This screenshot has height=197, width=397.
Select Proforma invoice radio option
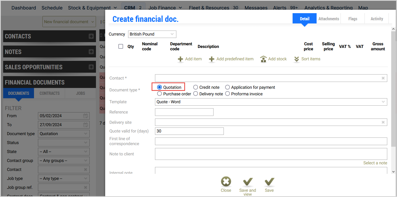(227, 94)
